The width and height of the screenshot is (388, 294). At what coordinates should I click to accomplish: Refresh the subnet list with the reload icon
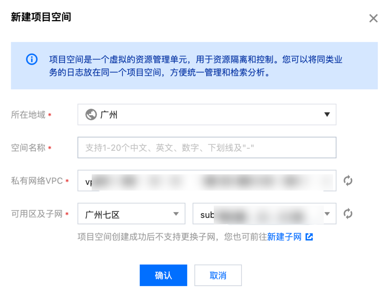[x=348, y=214]
